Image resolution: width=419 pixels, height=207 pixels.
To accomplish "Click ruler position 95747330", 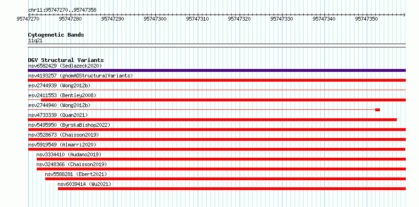I will 282,19.
